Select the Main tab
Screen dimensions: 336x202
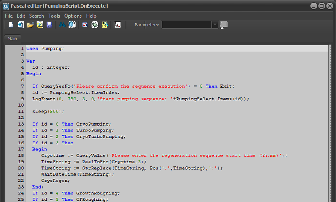pos(12,39)
